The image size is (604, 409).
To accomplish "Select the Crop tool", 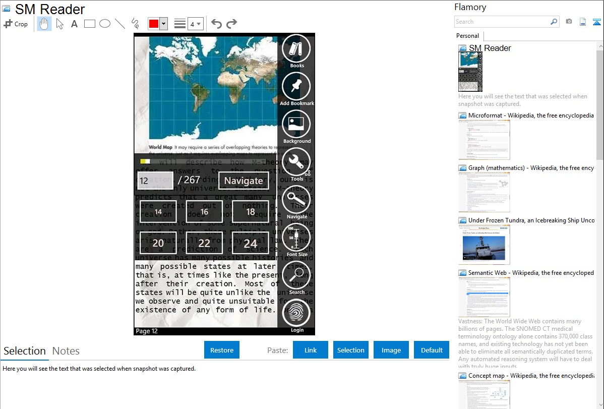I will pos(16,24).
